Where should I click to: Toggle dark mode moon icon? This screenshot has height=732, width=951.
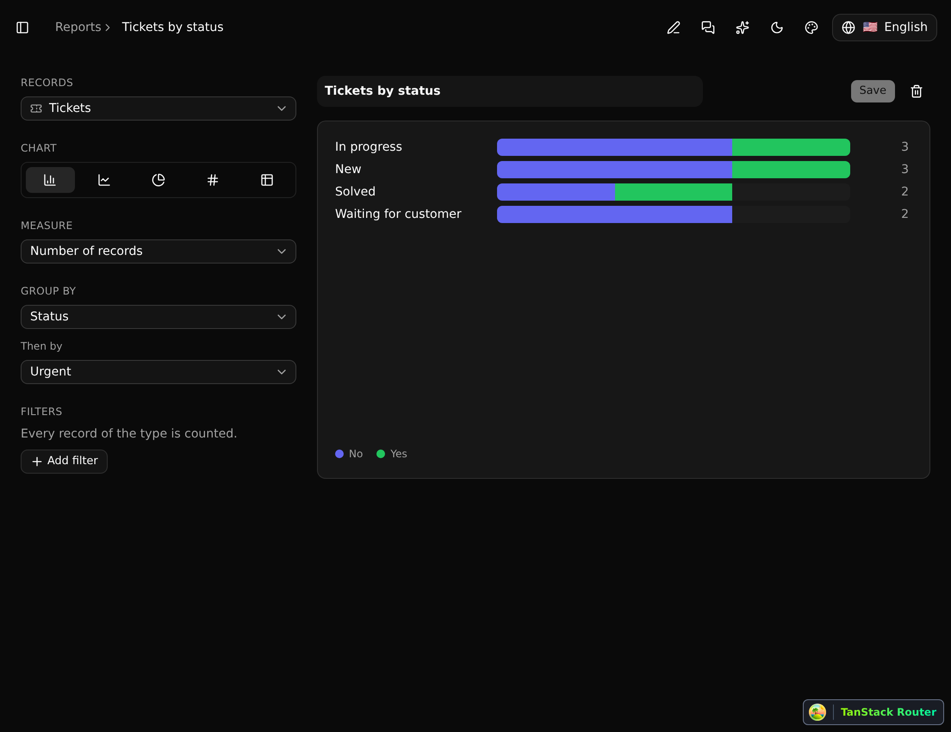tap(777, 28)
